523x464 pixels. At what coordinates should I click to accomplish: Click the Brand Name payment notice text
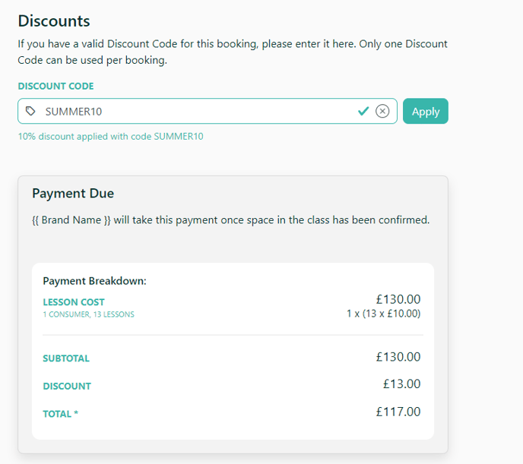click(231, 219)
